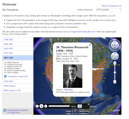Open the Select showcase dropdown

[x=108, y=10]
